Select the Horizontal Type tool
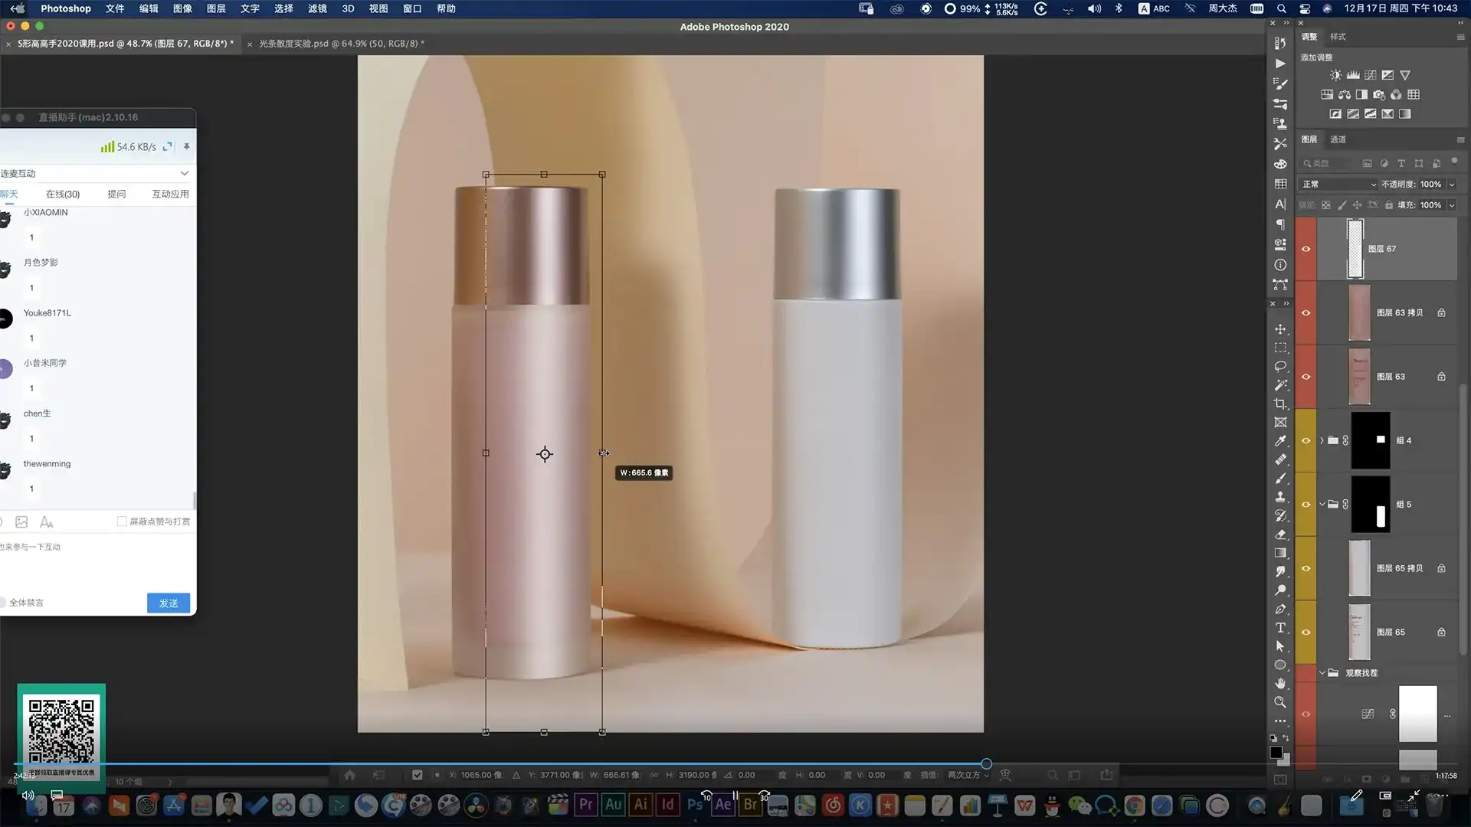 coord(1280,628)
